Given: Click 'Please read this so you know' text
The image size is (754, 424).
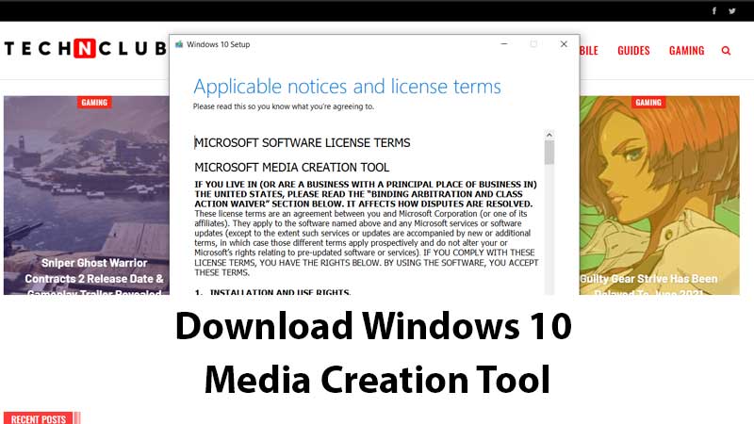Looking at the screenshot, I should point(284,106).
